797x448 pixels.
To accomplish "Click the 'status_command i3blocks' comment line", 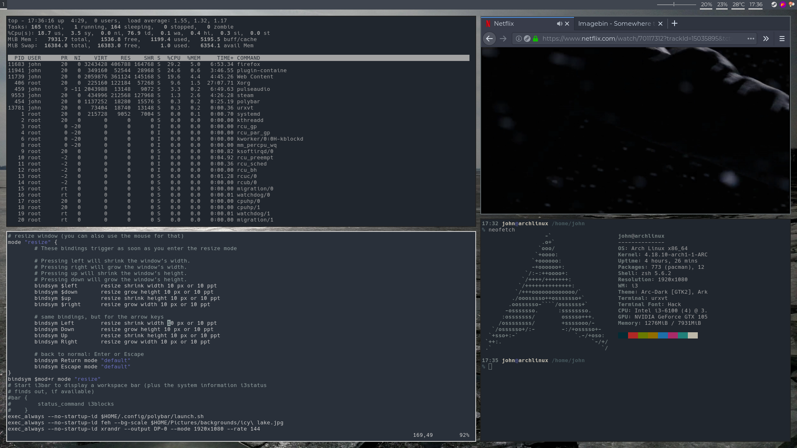I will click(x=61, y=404).
